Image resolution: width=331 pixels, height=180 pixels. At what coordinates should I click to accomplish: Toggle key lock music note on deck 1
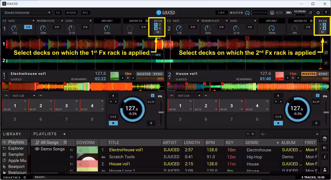click(x=152, y=95)
